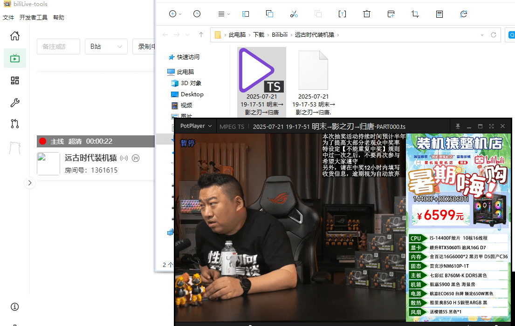Screen dimensions: 515x326
Task: Open the 帮助 menu
Action: tap(58, 17)
